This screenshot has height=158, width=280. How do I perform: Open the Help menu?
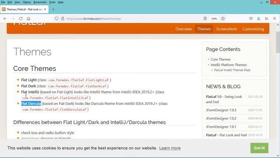click(x=61, y=2)
